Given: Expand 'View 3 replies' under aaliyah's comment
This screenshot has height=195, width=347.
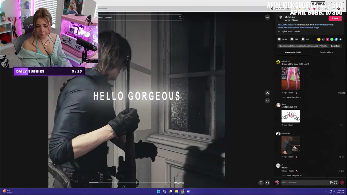Looking at the screenshot, I should pyautogui.click(x=294, y=97).
